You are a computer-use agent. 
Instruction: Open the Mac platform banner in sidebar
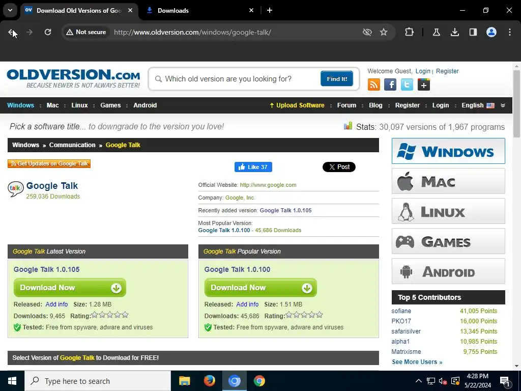point(448,181)
